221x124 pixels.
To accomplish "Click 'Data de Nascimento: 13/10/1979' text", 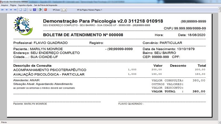I will [x=169, y=49].
